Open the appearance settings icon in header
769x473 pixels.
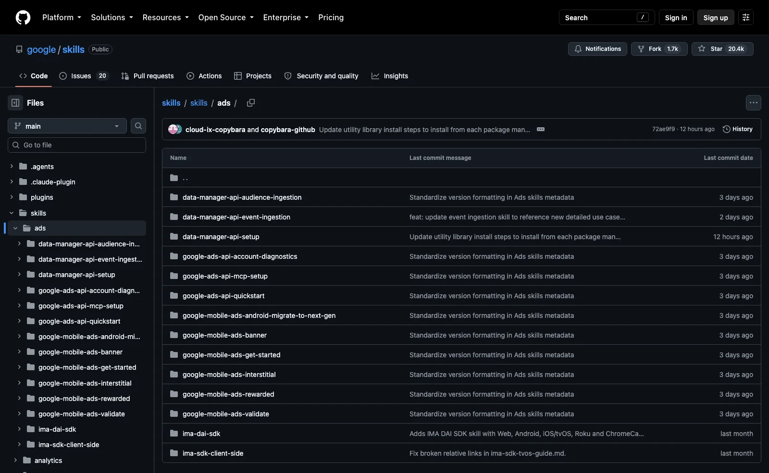click(x=746, y=17)
